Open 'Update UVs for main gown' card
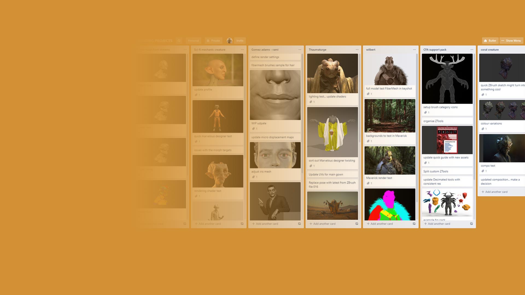The width and height of the screenshot is (525, 295). click(x=332, y=174)
